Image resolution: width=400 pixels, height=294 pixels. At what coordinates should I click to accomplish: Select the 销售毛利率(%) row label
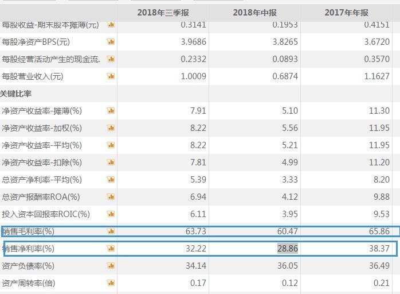point(28,231)
